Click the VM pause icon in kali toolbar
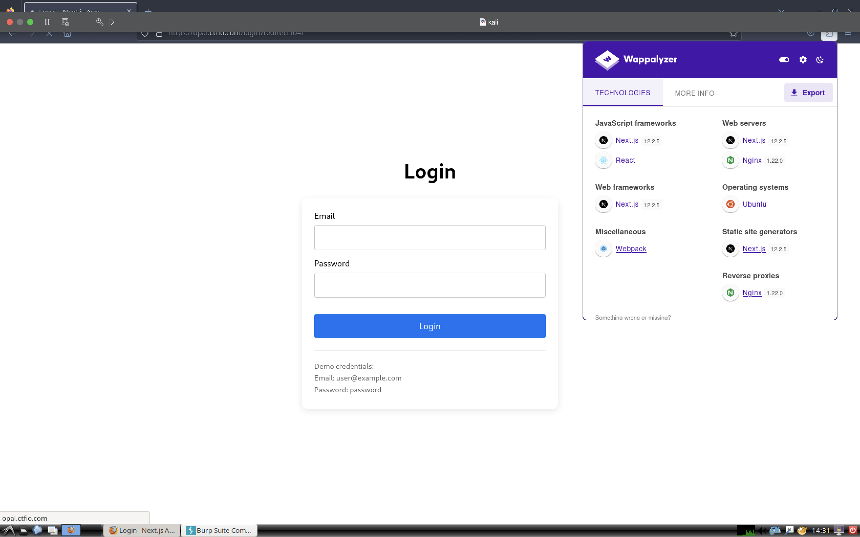This screenshot has height=537, width=860. pyautogui.click(x=48, y=22)
